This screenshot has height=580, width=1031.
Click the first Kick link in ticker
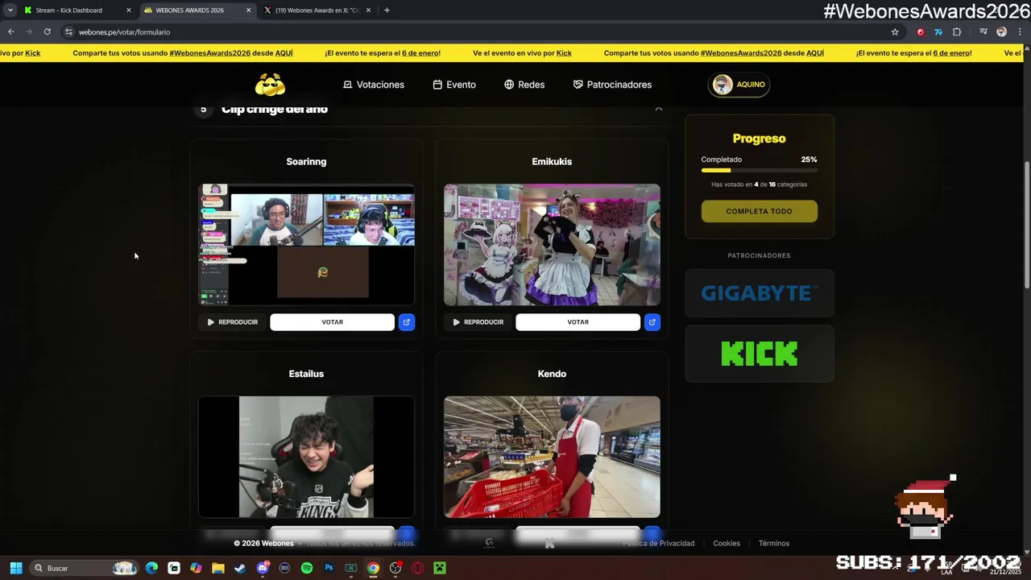coord(32,53)
